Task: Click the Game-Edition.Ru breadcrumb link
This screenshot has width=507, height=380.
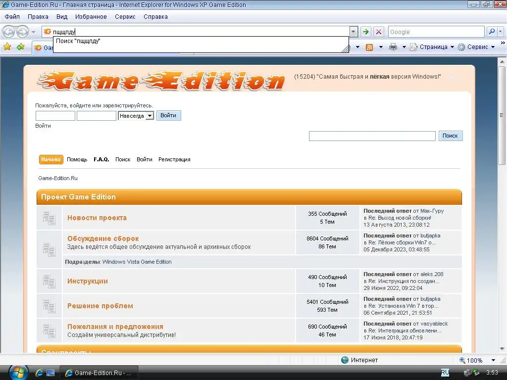Action: 58,178
